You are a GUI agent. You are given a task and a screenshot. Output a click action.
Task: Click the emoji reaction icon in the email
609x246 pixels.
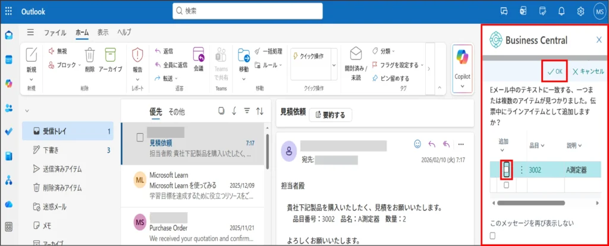coord(417,144)
